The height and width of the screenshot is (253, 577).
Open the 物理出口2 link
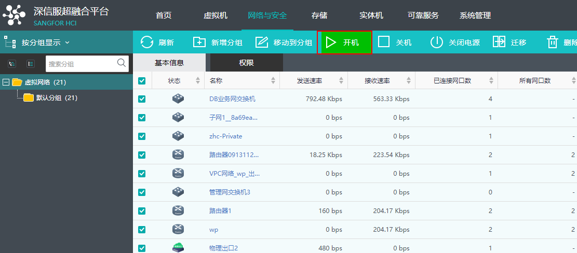coord(223,248)
